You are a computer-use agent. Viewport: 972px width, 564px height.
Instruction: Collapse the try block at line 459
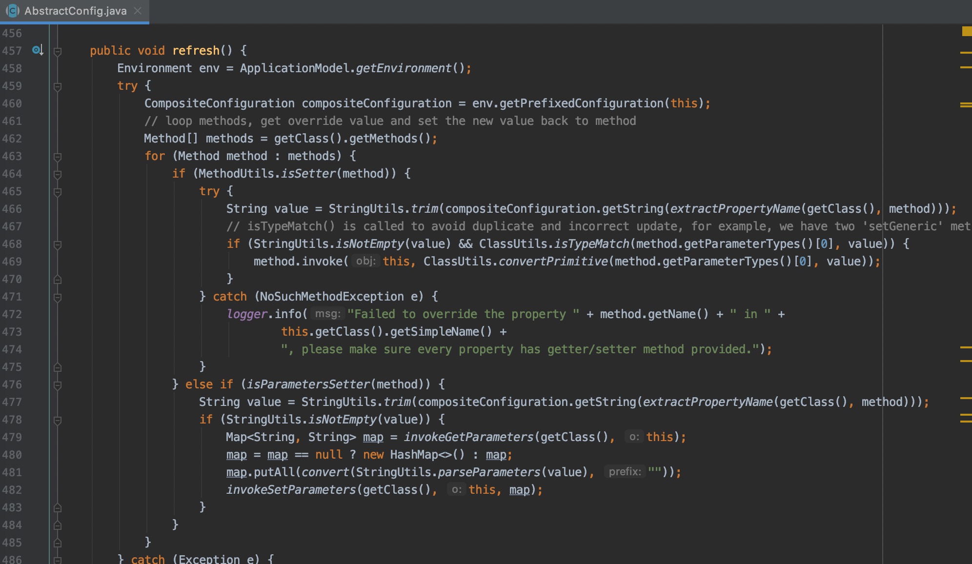(58, 86)
